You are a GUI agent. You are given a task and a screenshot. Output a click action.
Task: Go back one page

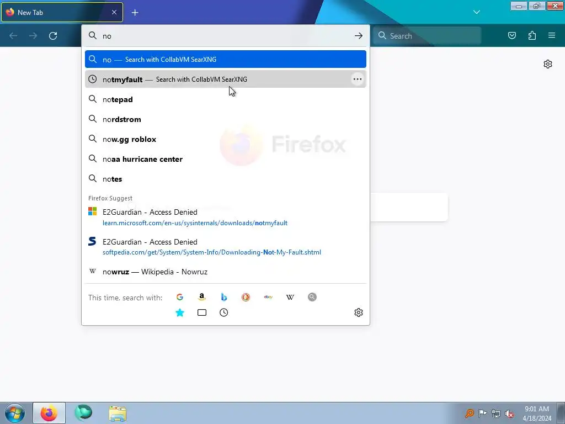[x=13, y=36]
